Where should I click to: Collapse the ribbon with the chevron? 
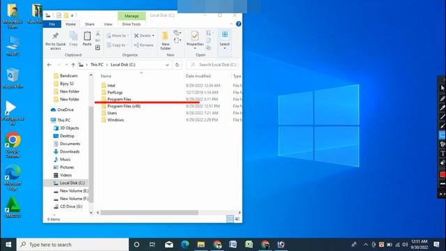231,24
